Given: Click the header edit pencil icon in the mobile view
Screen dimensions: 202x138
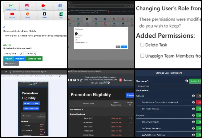Looking at the screenshot, I should point(34,84).
